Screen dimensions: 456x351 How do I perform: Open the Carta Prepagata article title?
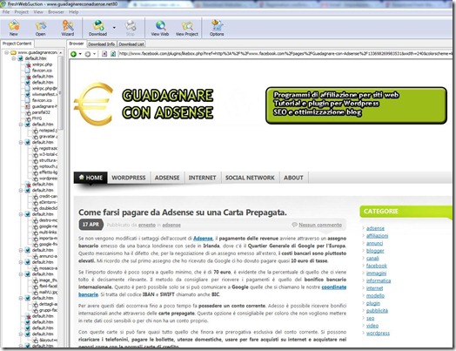[183, 213]
